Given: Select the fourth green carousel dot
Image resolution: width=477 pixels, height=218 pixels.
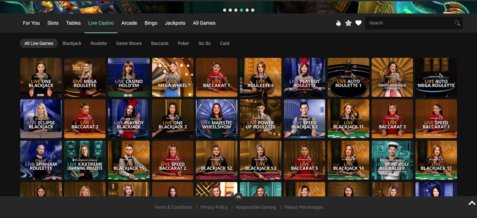Looking at the screenshot, I should (241, 10).
